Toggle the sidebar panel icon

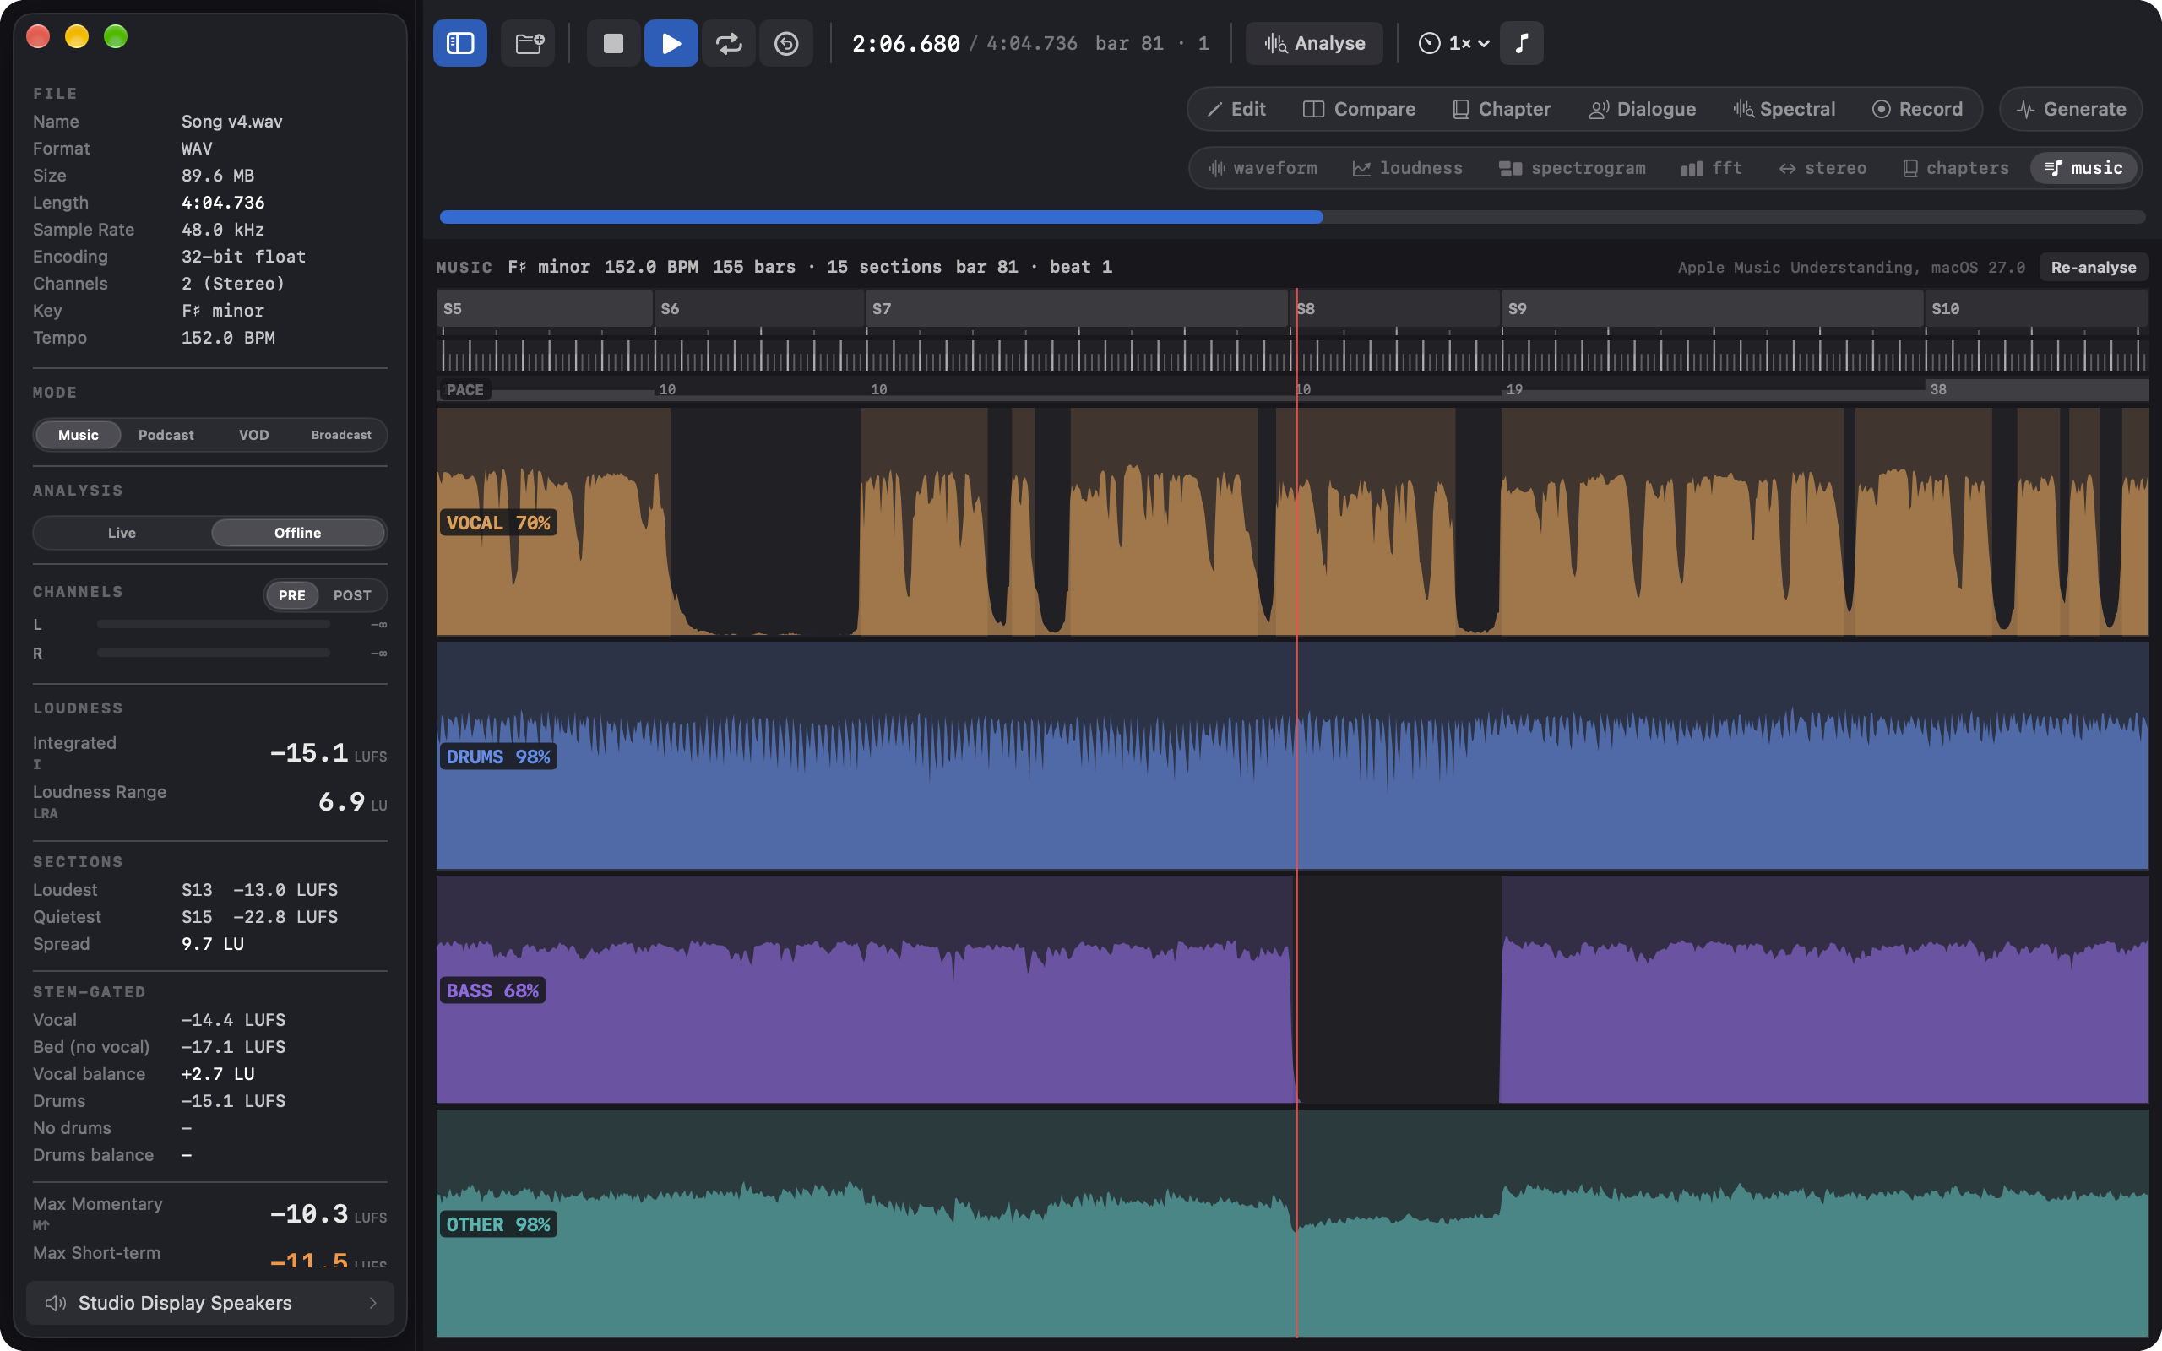tap(460, 43)
